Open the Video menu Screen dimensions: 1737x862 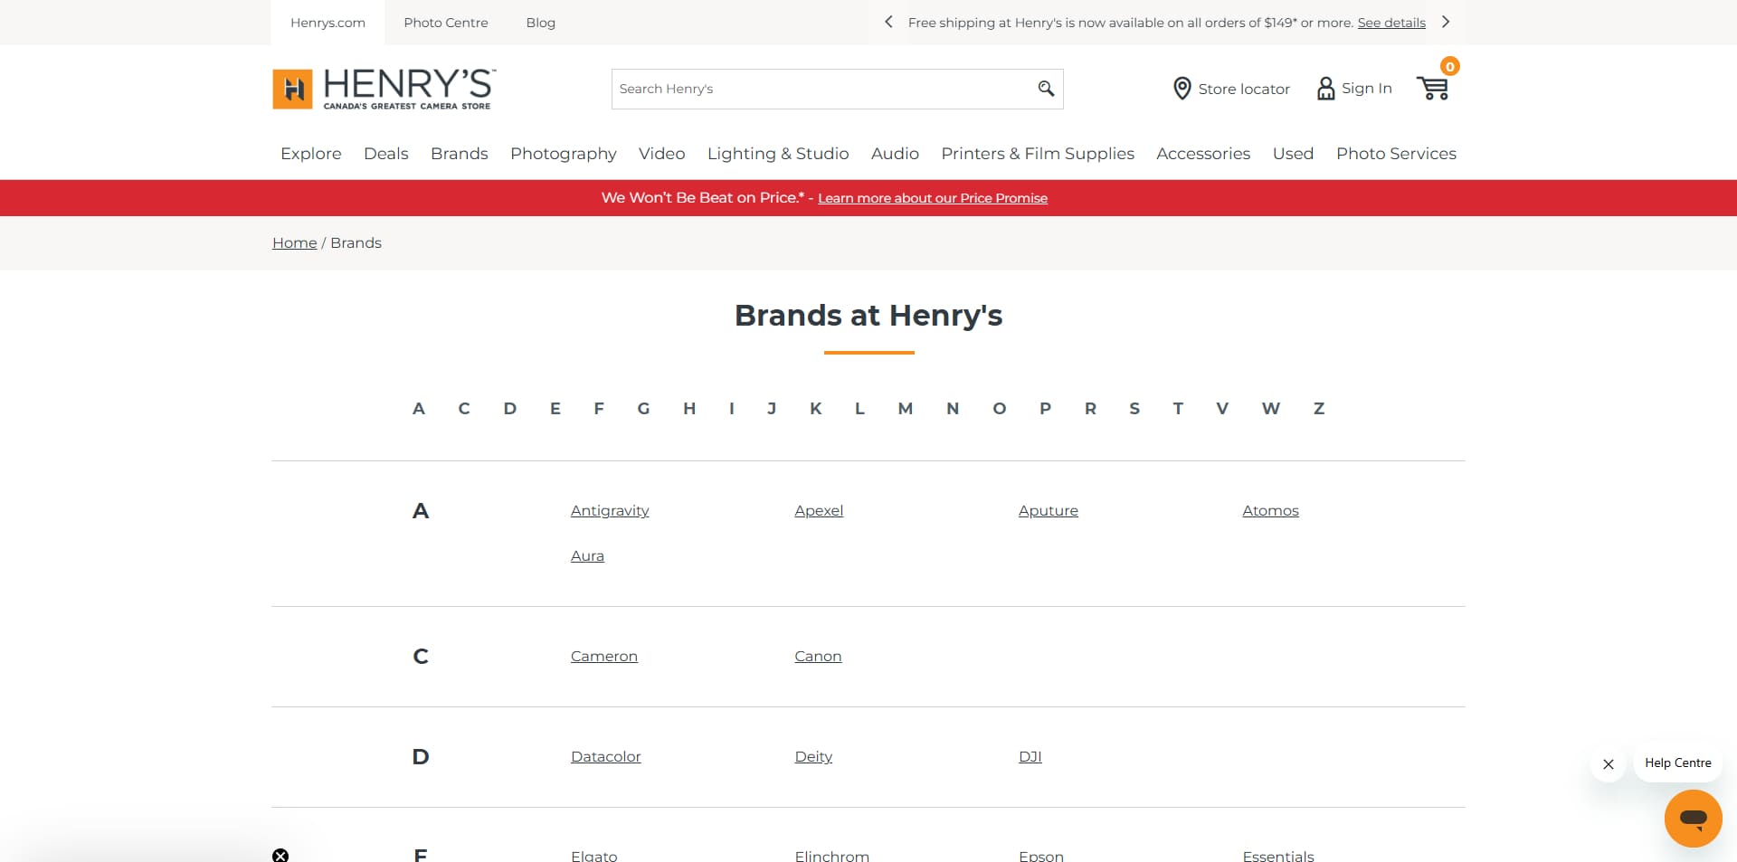662,154
